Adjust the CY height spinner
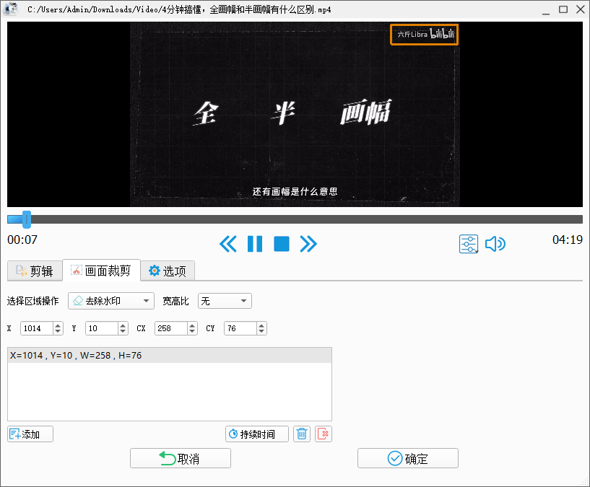The height and width of the screenshot is (487, 590). 261,328
